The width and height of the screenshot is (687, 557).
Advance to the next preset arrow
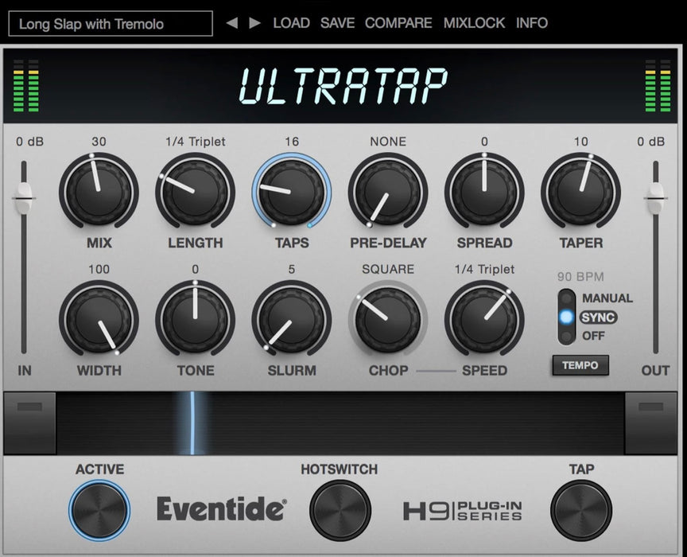(x=254, y=23)
